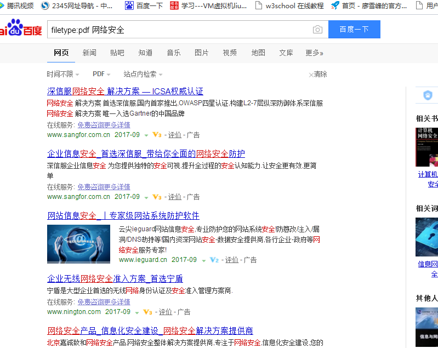The image size is (438, 348).
Task: Open the ieguard hands-and-globe thumbnail
Action: tap(78, 244)
